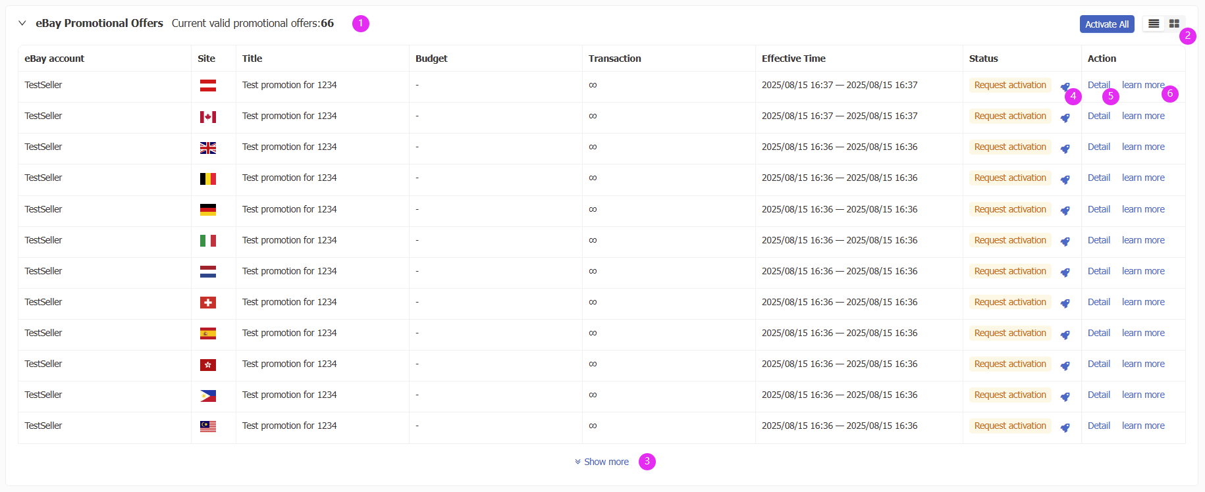Click learn more in the Philippines row
This screenshot has width=1205, height=492.
click(1143, 395)
